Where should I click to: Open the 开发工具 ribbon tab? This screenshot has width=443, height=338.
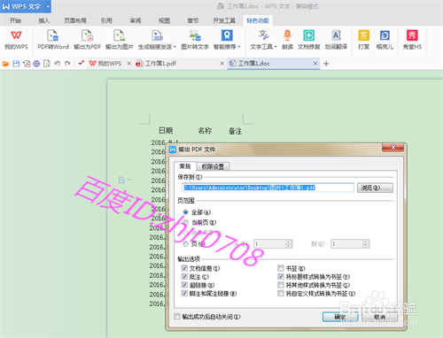224,20
